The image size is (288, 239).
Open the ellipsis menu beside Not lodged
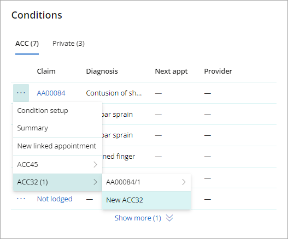(21, 199)
